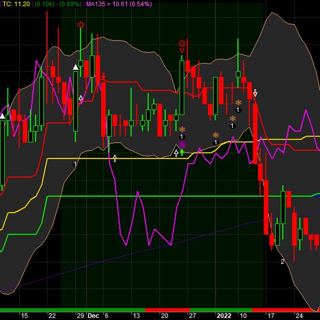Click the first red segment of the bottom trend bar
This screenshot has width=320, height=320.
[x=167, y=310]
